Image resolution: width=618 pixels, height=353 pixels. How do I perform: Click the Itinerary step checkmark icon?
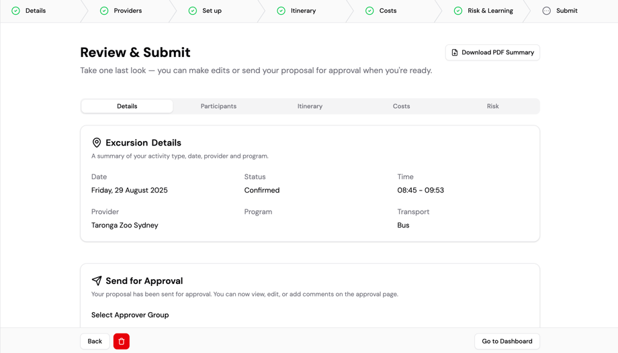[281, 11]
